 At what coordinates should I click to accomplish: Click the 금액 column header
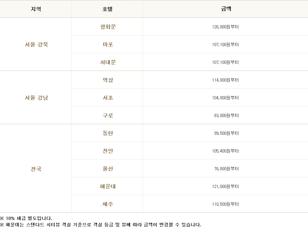click(x=225, y=9)
